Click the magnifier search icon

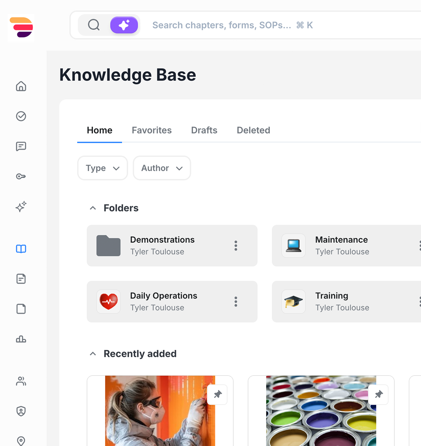pos(94,25)
